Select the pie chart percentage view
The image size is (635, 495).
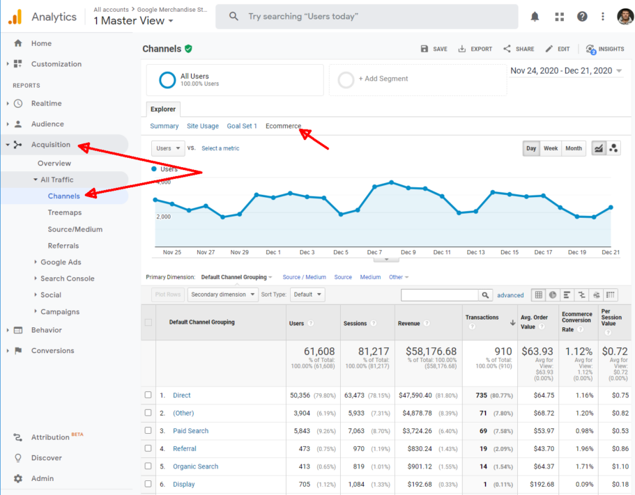[552, 295]
